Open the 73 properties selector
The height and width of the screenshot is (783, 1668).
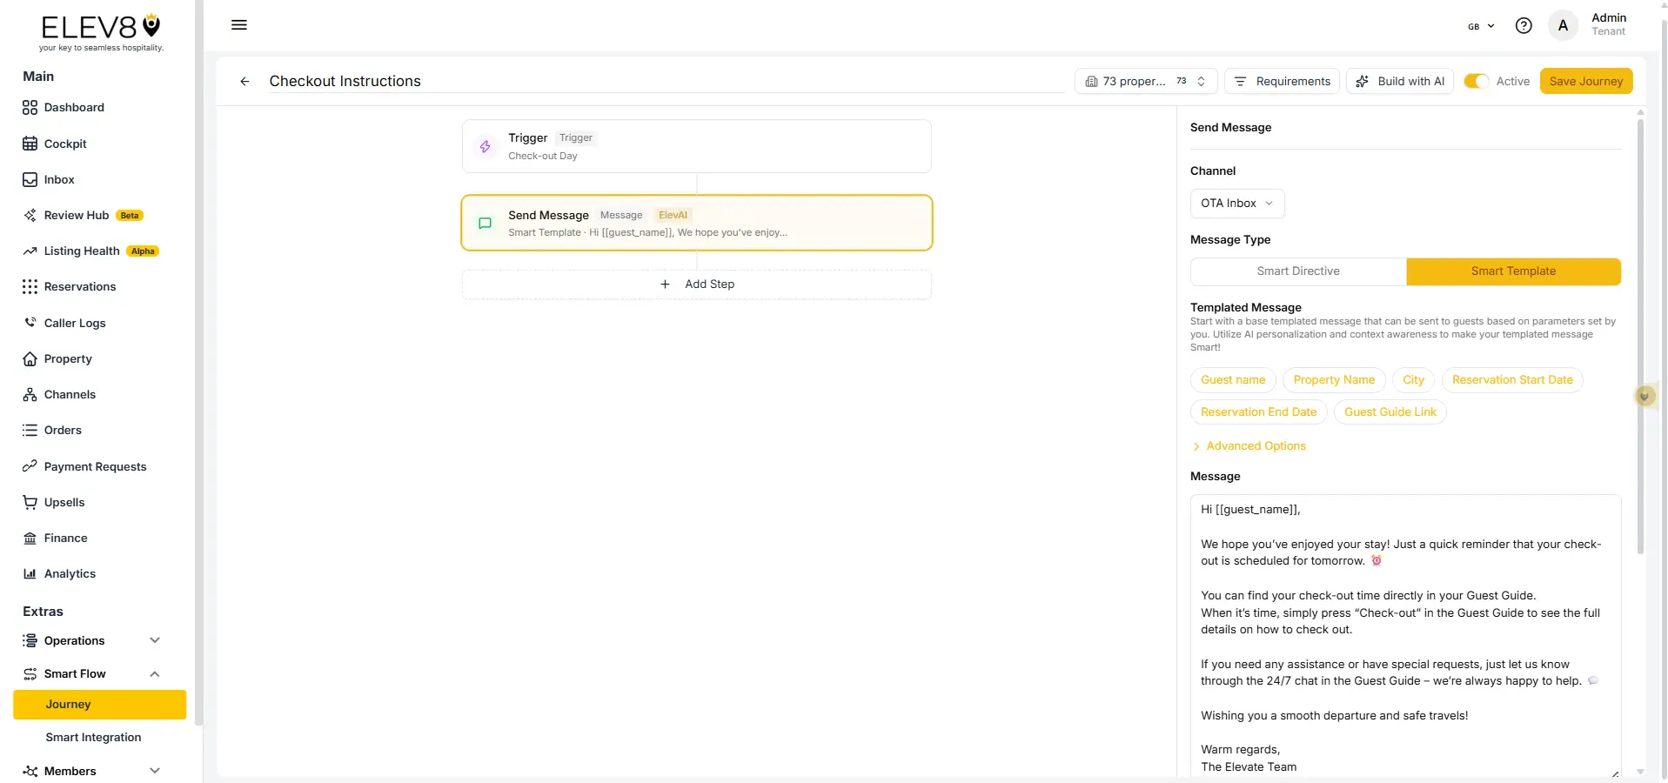tap(1146, 81)
